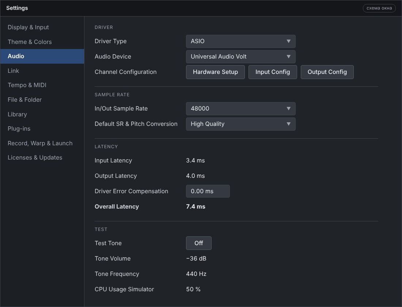
Task: Open Input Config
Action: (273, 72)
